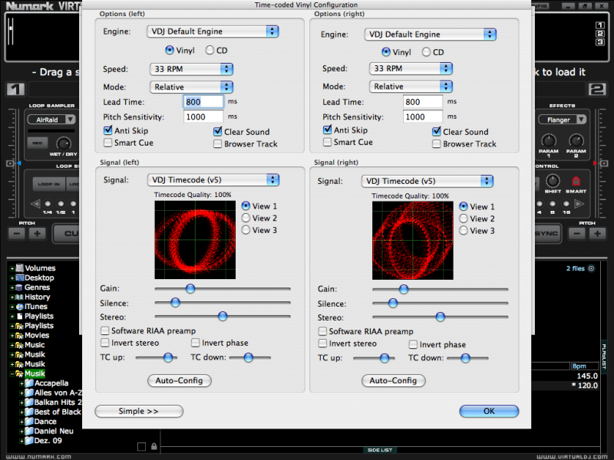Click the deck 1 pitch minus button
This screenshot has width=614, height=460.
[x=17, y=234]
